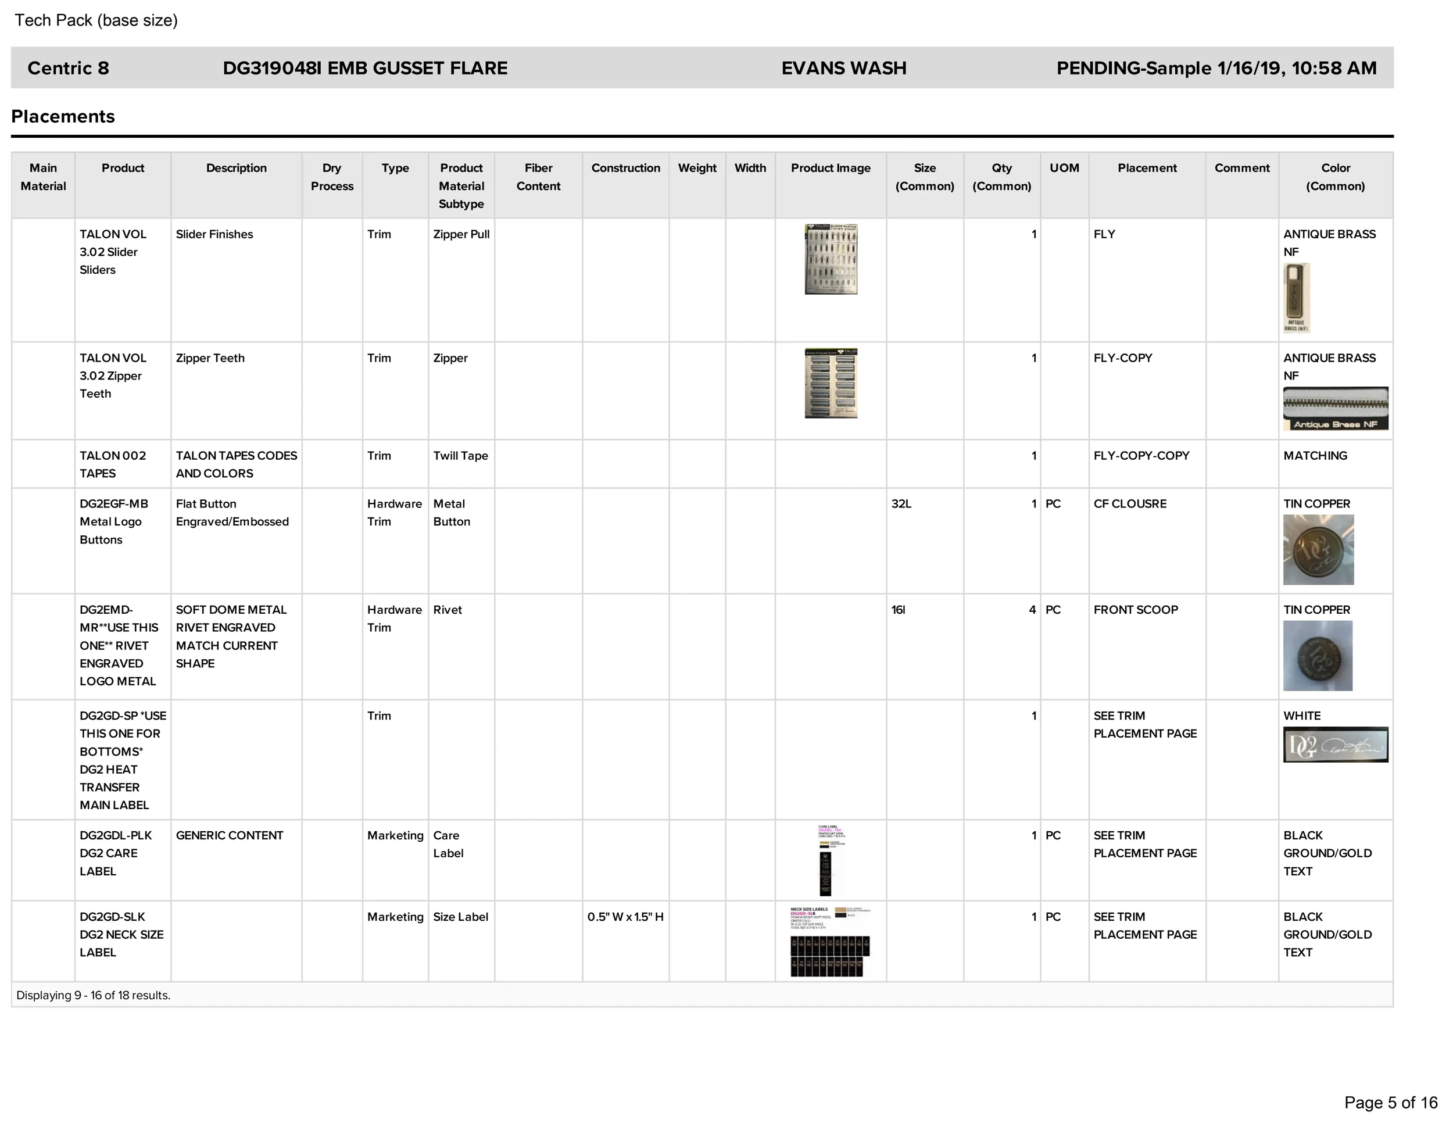Select the tin copper rivet image

(1317, 655)
